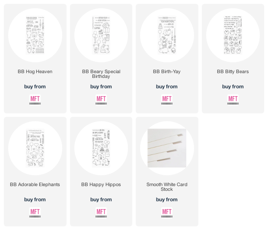Click buy from link under BB Happy Hippos
The width and height of the screenshot is (268, 235).
coord(101,200)
